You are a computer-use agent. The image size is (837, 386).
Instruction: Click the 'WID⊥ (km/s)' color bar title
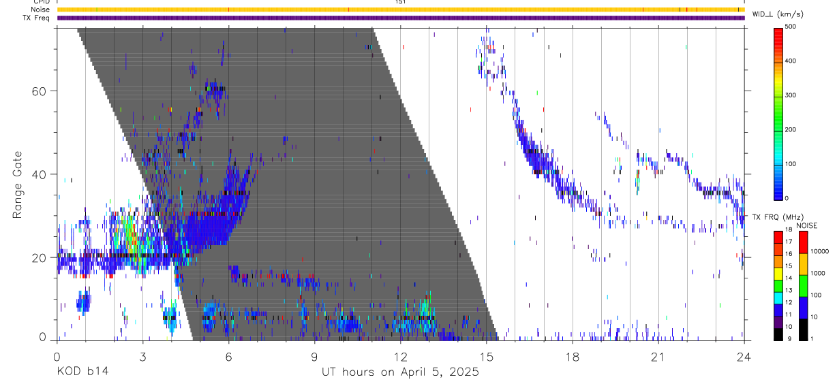778,14
